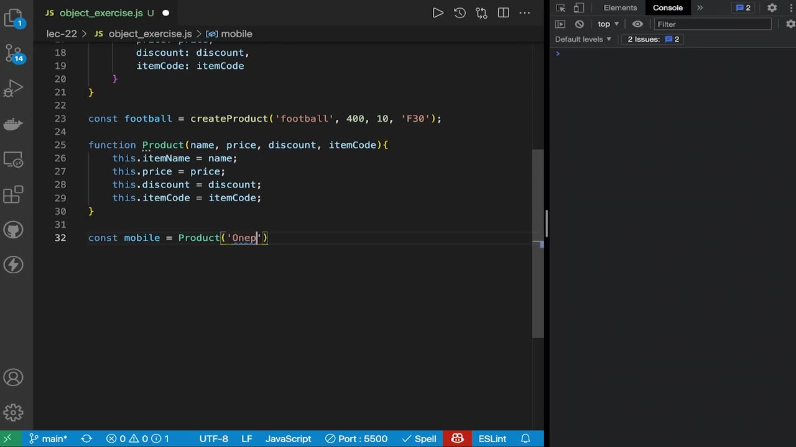Image resolution: width=796 pixels, height=447 pixels.
Task: Switch to the Elements tab in DevTools
Action: tap(620, 8)
